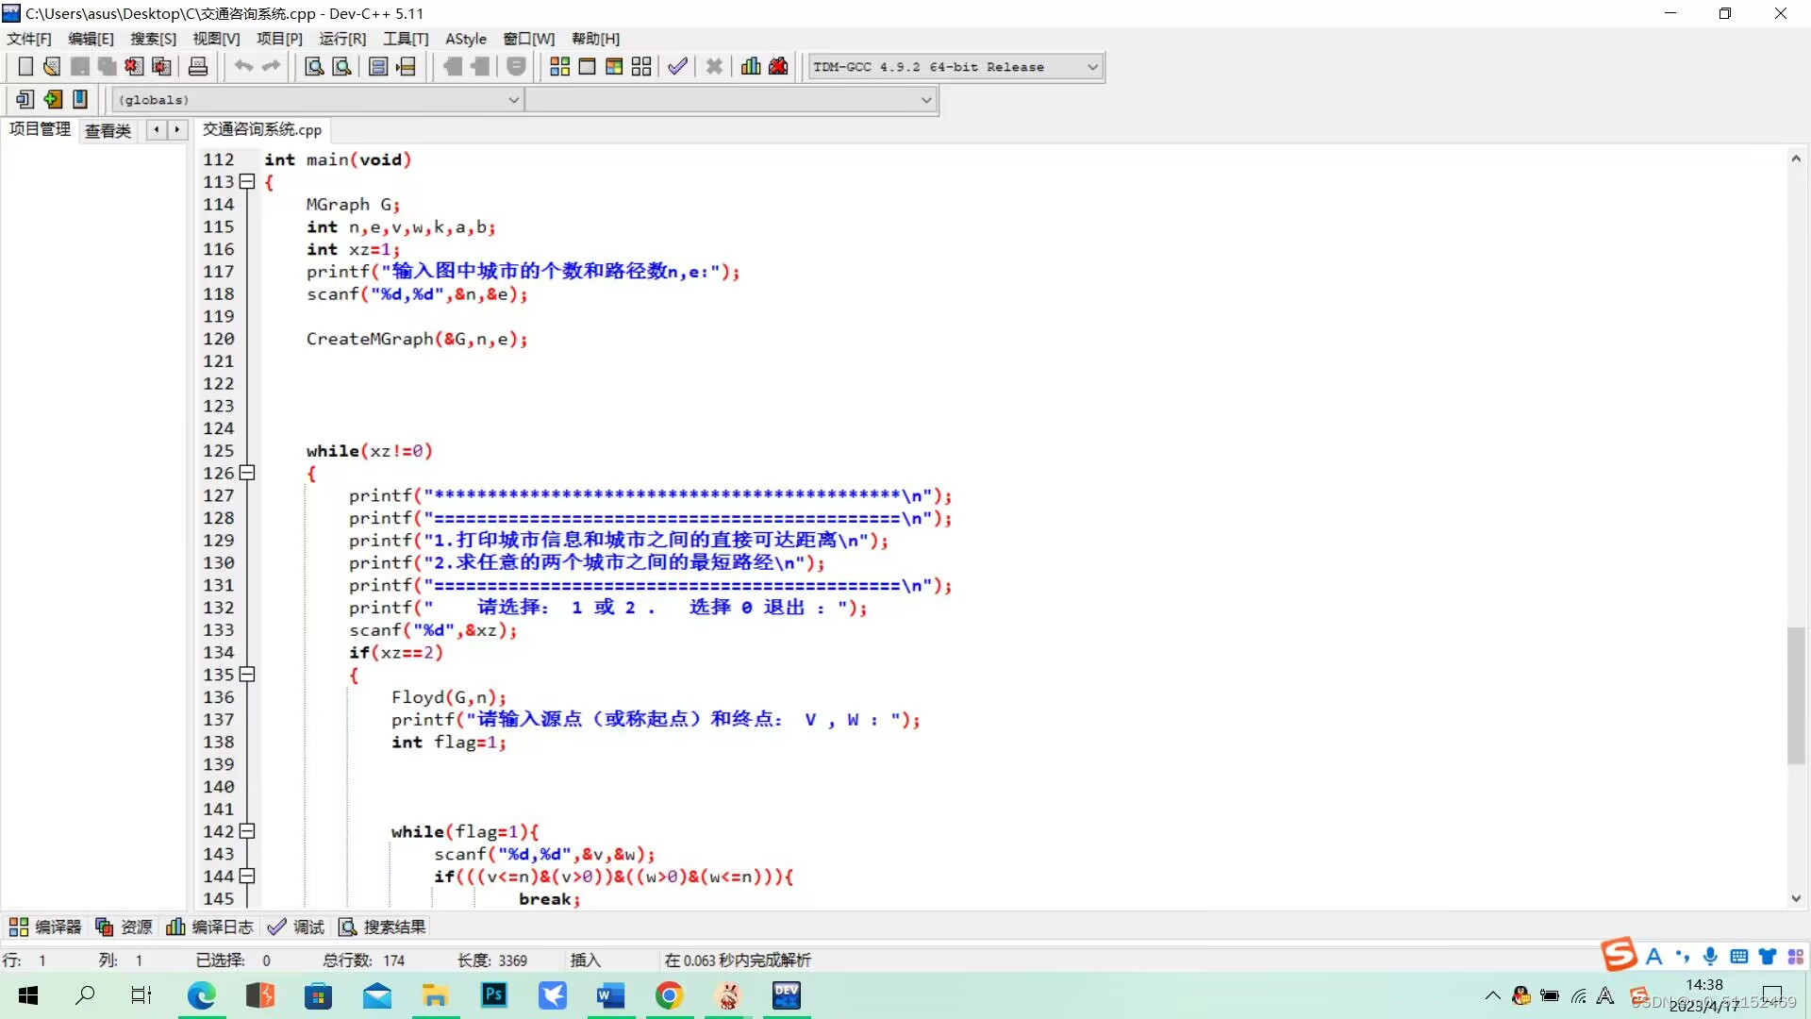Viewport: 1811px width, 1019px height.
Task: Open Microsoft Edge from taskbar
Action: click(201, 995)
